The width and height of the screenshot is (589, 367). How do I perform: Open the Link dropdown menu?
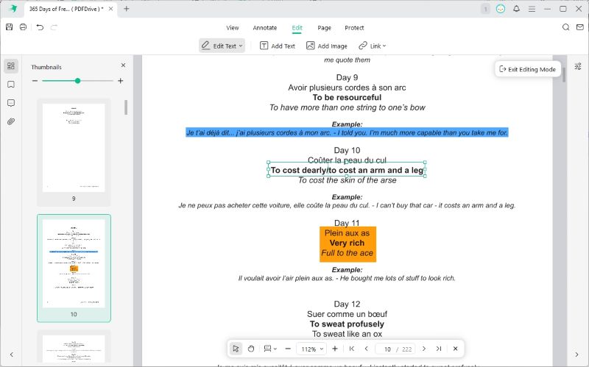372,46
